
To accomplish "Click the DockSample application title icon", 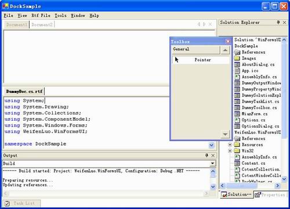I will (5, 6).
